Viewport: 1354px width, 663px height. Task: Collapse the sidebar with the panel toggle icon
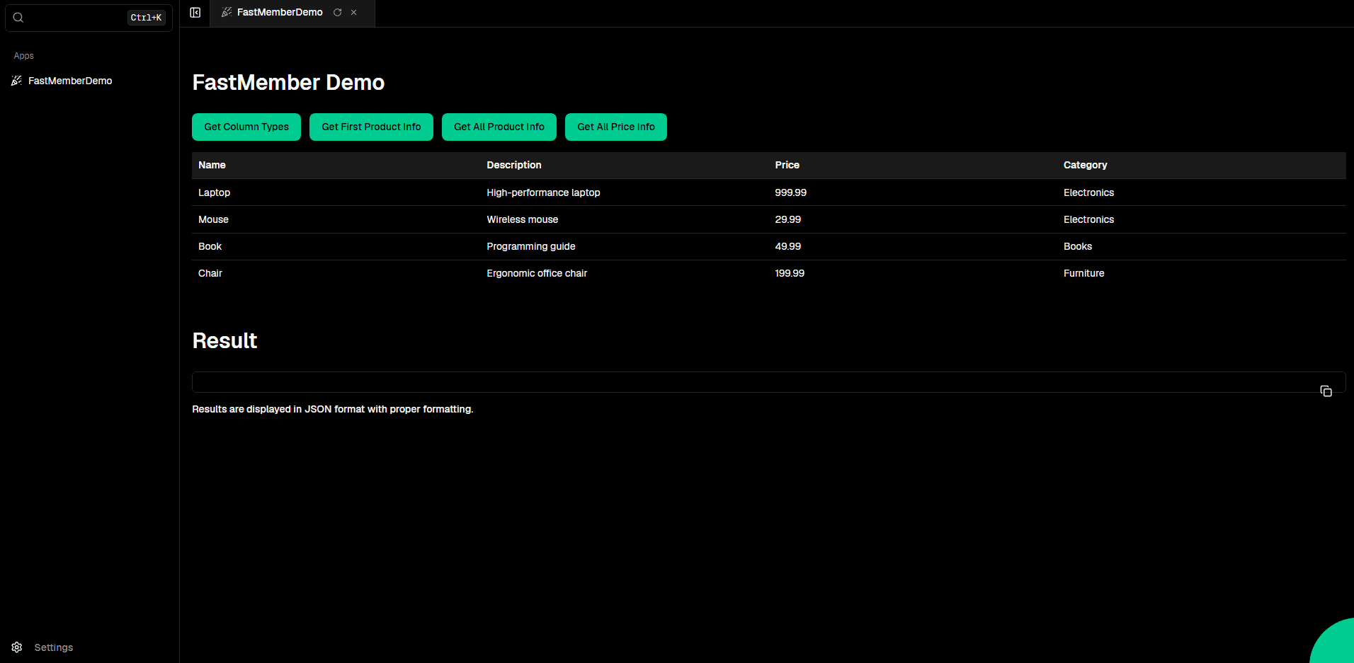(x=195, y=13)
